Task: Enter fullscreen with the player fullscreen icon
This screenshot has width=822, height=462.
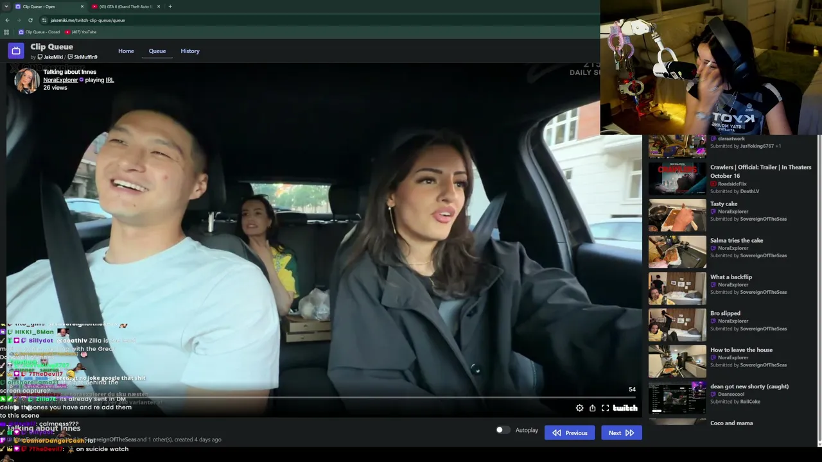Action: (605, 408)
